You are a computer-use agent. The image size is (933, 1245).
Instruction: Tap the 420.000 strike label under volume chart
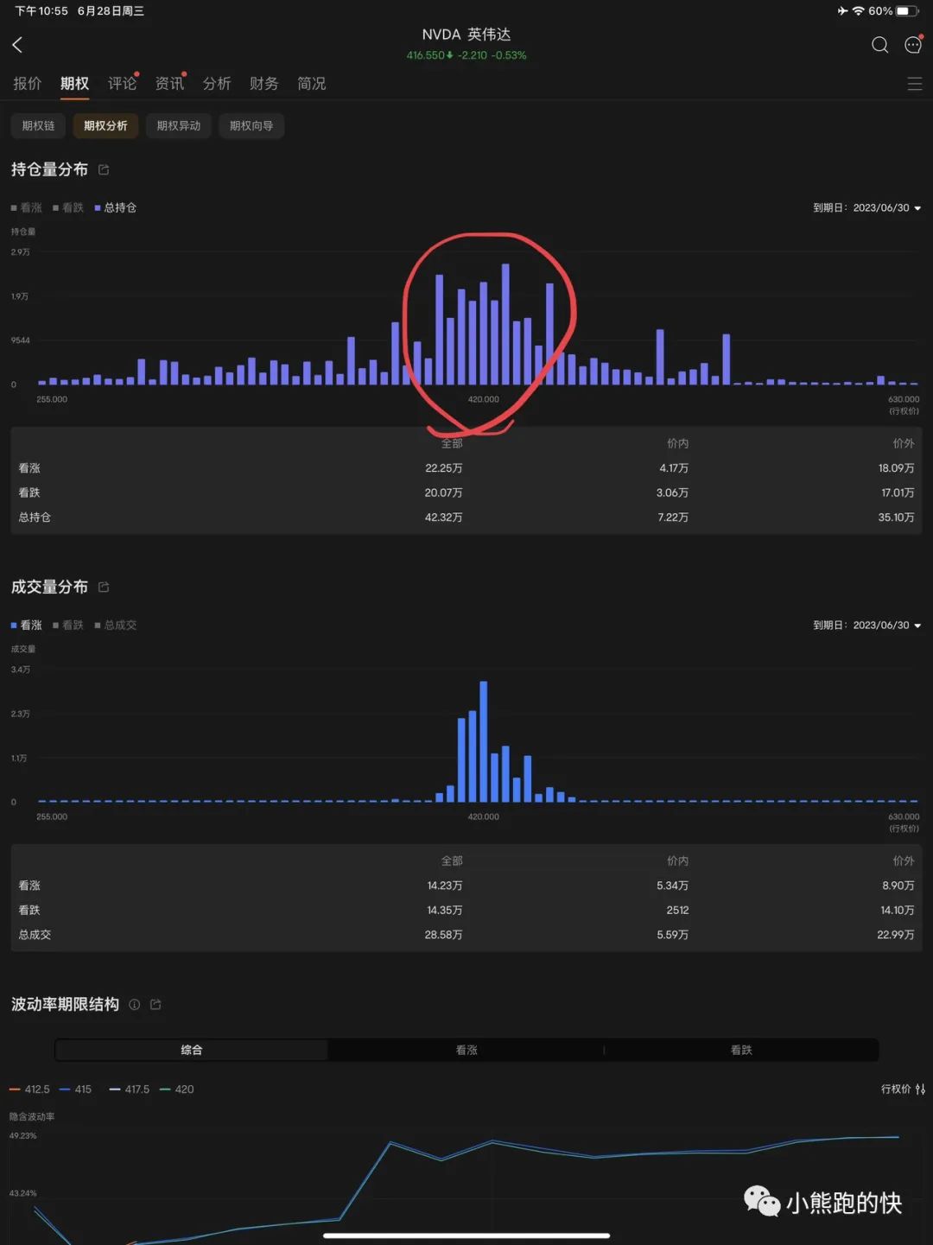click(x=484, y=816)
